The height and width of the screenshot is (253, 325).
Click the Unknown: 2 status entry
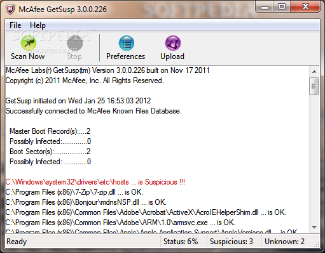click(x=284, y=242)
